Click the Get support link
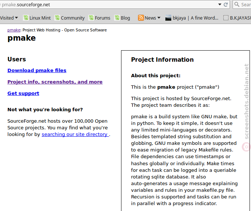 [x=23, y=93]
